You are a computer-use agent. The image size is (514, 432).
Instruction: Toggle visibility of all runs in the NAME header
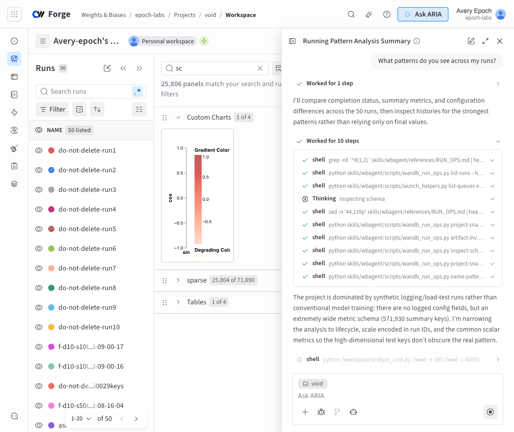(x=39, y=130)
